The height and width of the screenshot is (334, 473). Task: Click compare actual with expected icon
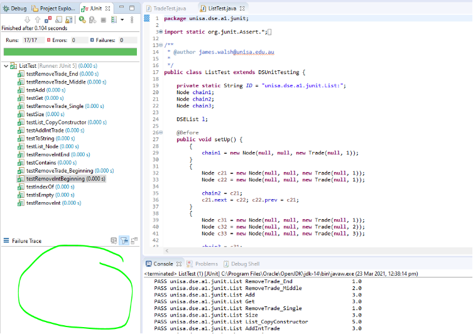tap(134, 240)
